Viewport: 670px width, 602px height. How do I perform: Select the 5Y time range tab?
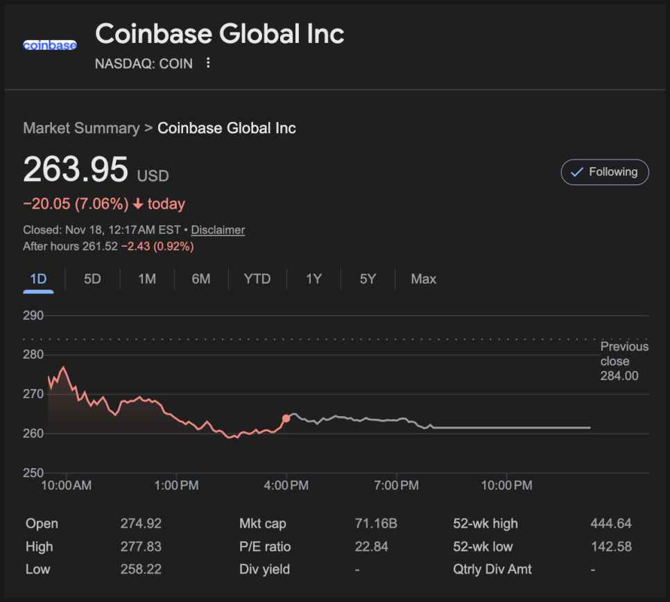368,279
